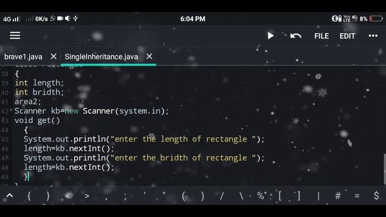Close the SingleInheritance.java tab

pyautogui.click(x=149, y=57)
